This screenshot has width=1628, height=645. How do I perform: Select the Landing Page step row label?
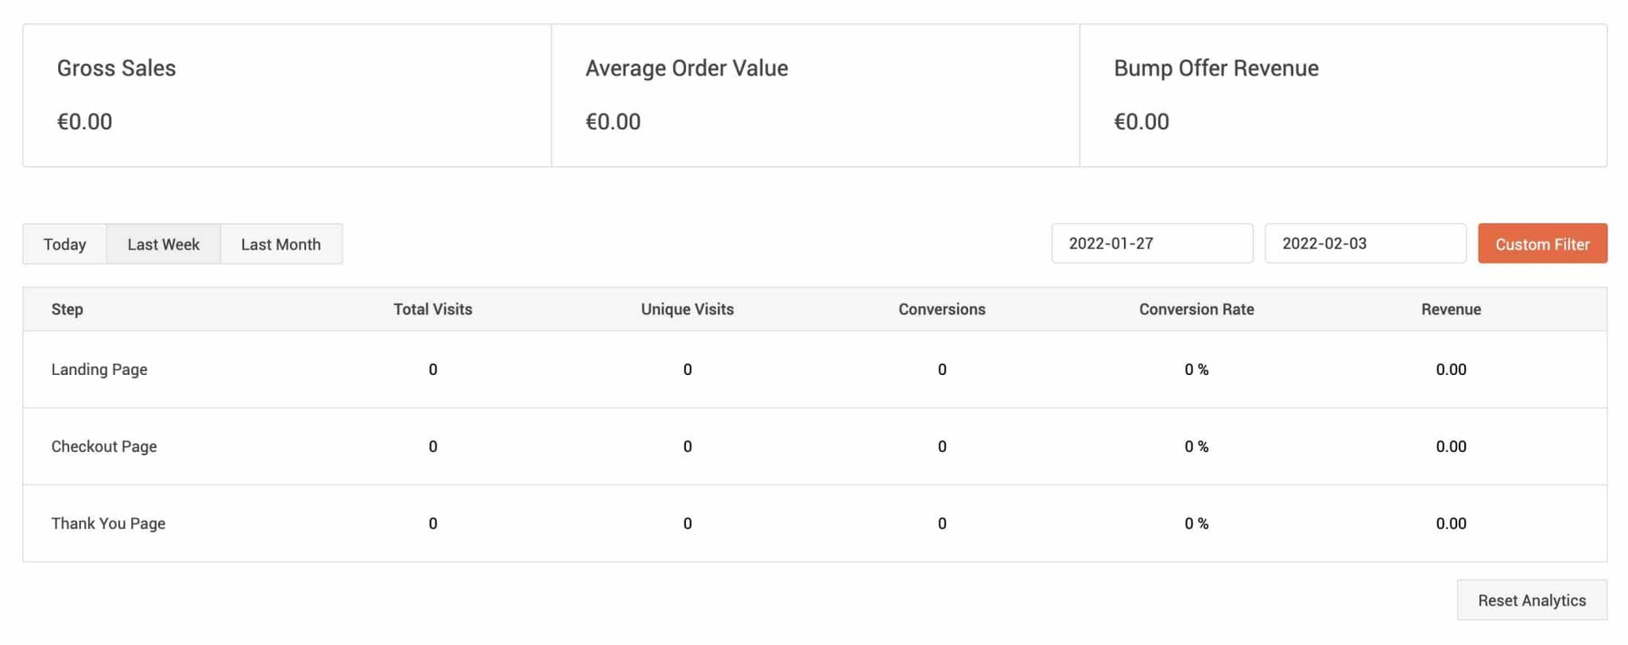tap(99, 369)
